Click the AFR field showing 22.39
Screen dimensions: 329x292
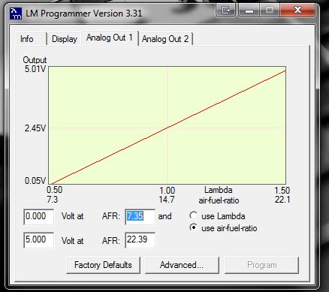[140, 240]
